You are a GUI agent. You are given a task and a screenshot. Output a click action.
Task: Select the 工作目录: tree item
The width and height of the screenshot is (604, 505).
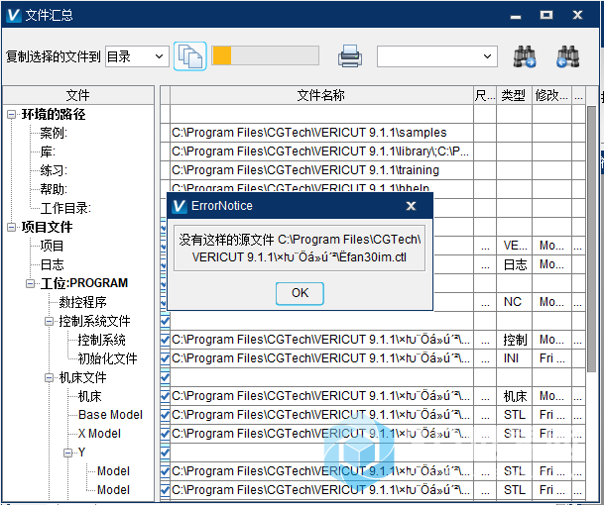[65, 208]
